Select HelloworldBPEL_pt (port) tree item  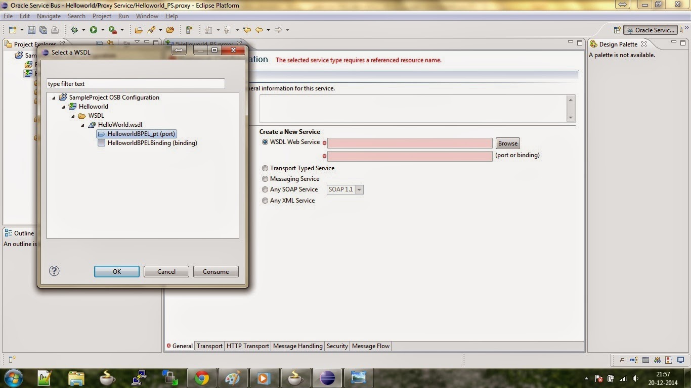pos(137,134)
